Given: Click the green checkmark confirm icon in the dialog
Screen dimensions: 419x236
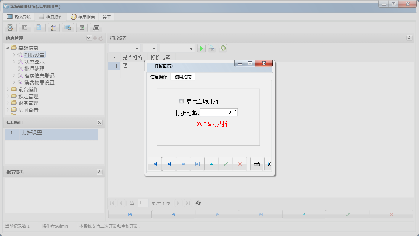Looking at the screenshot, I should tap(226, 163).
